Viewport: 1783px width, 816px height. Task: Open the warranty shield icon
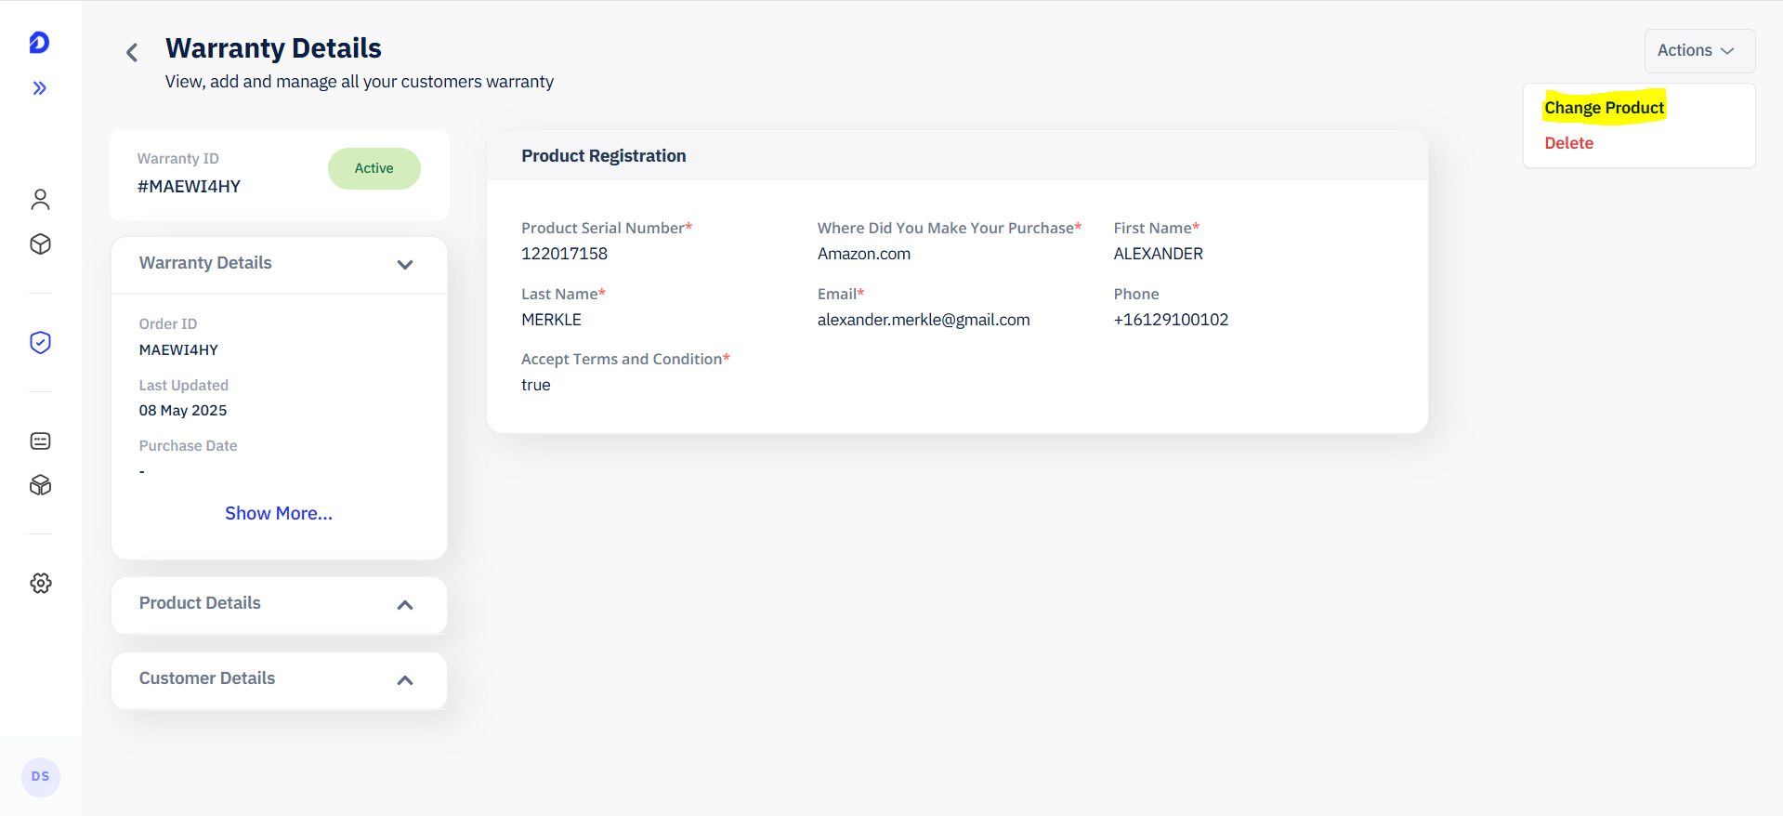click(x=40, y=343)
